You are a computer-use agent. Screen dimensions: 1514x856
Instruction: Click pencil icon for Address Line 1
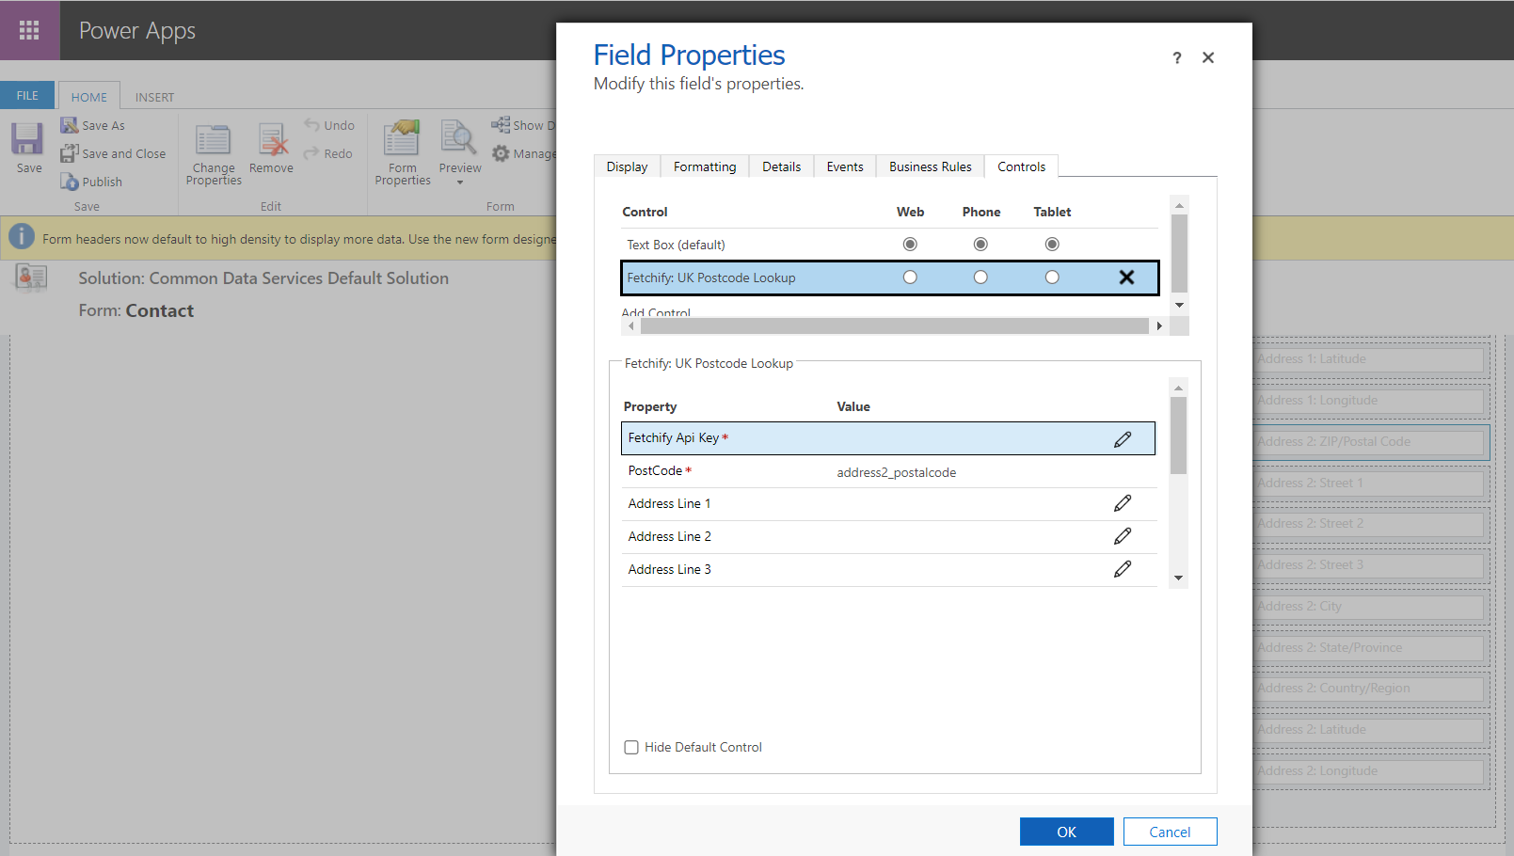tap(1123, 503)
